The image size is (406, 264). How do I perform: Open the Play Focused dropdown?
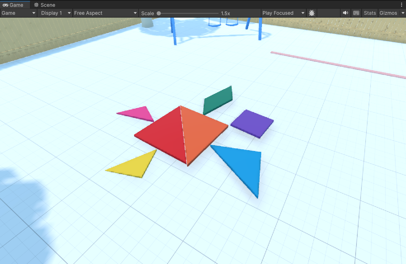283,13
